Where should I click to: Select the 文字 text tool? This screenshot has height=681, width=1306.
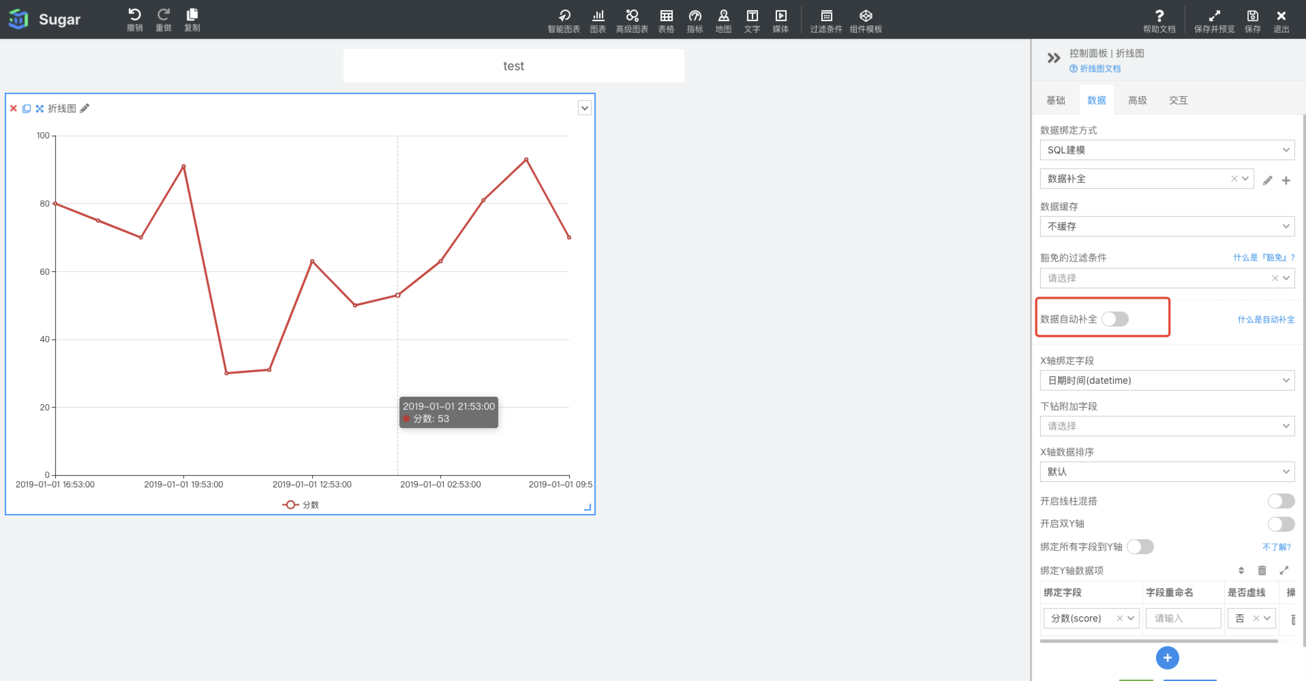coord(753,21)
